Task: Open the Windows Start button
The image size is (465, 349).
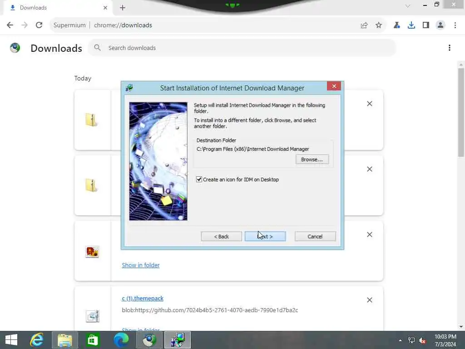Action: tap(11, 340)
